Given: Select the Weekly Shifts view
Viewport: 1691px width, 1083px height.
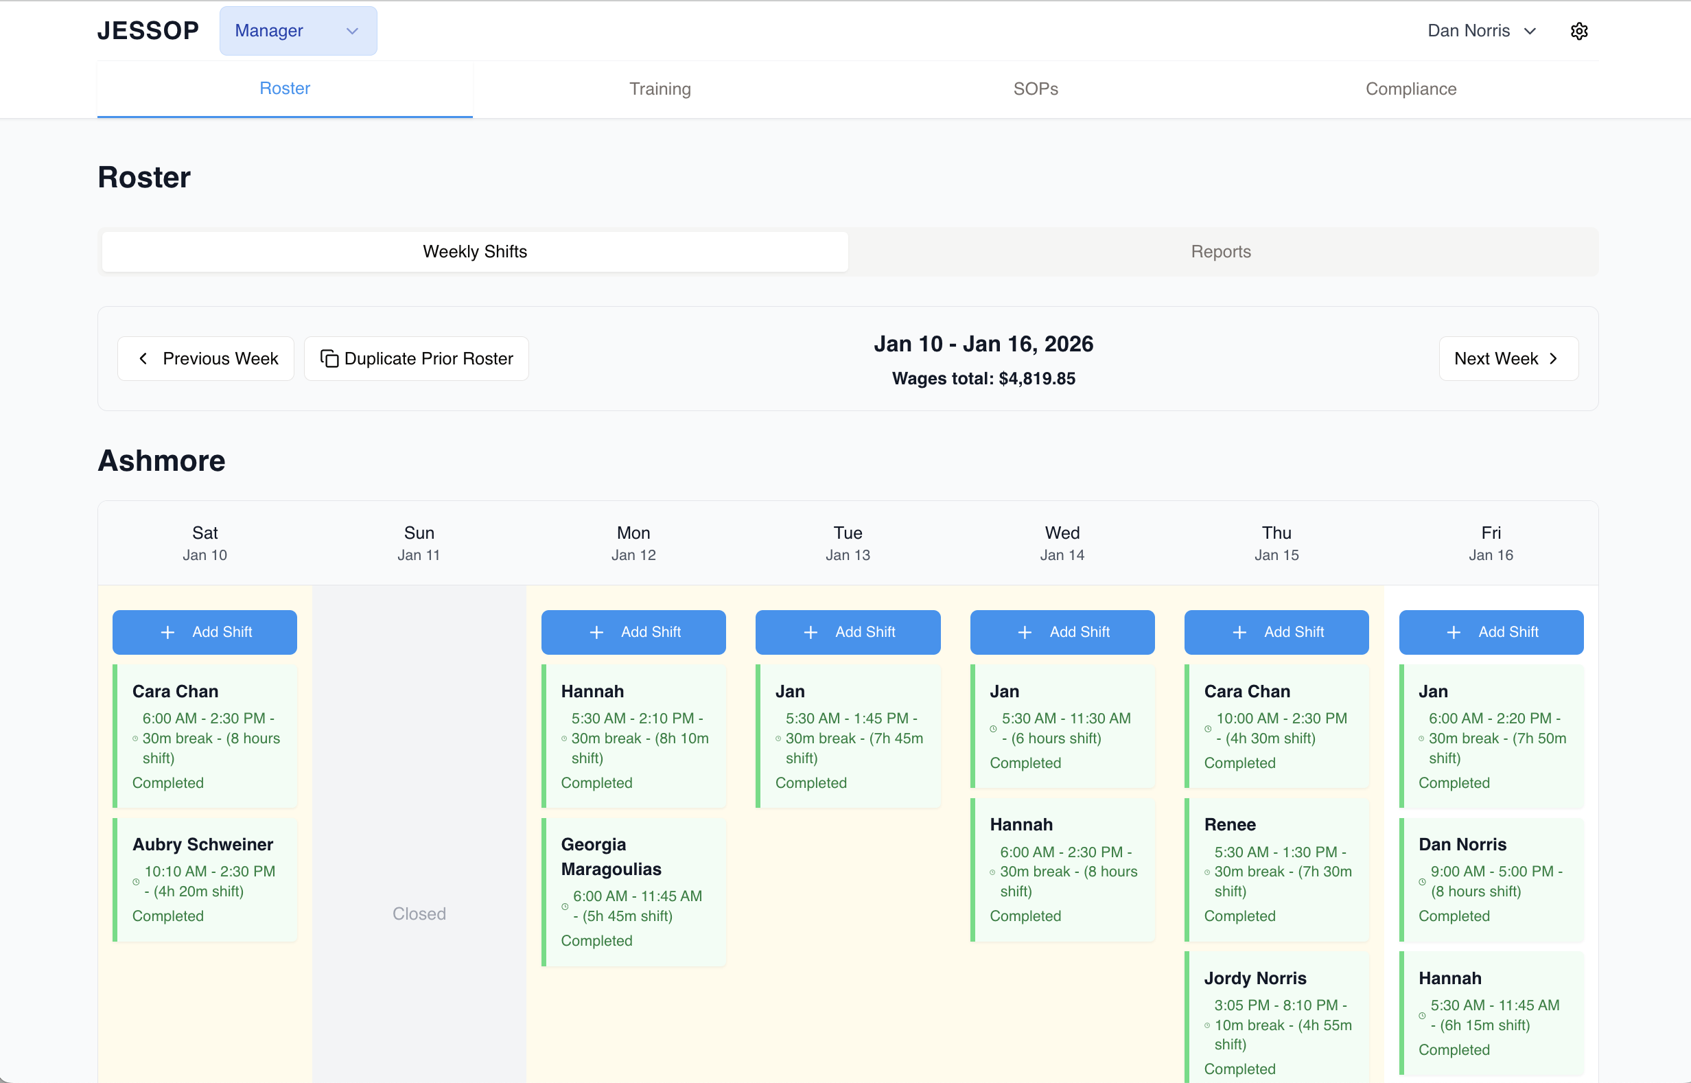Looking at the screenshot, I should click(475, 252).
